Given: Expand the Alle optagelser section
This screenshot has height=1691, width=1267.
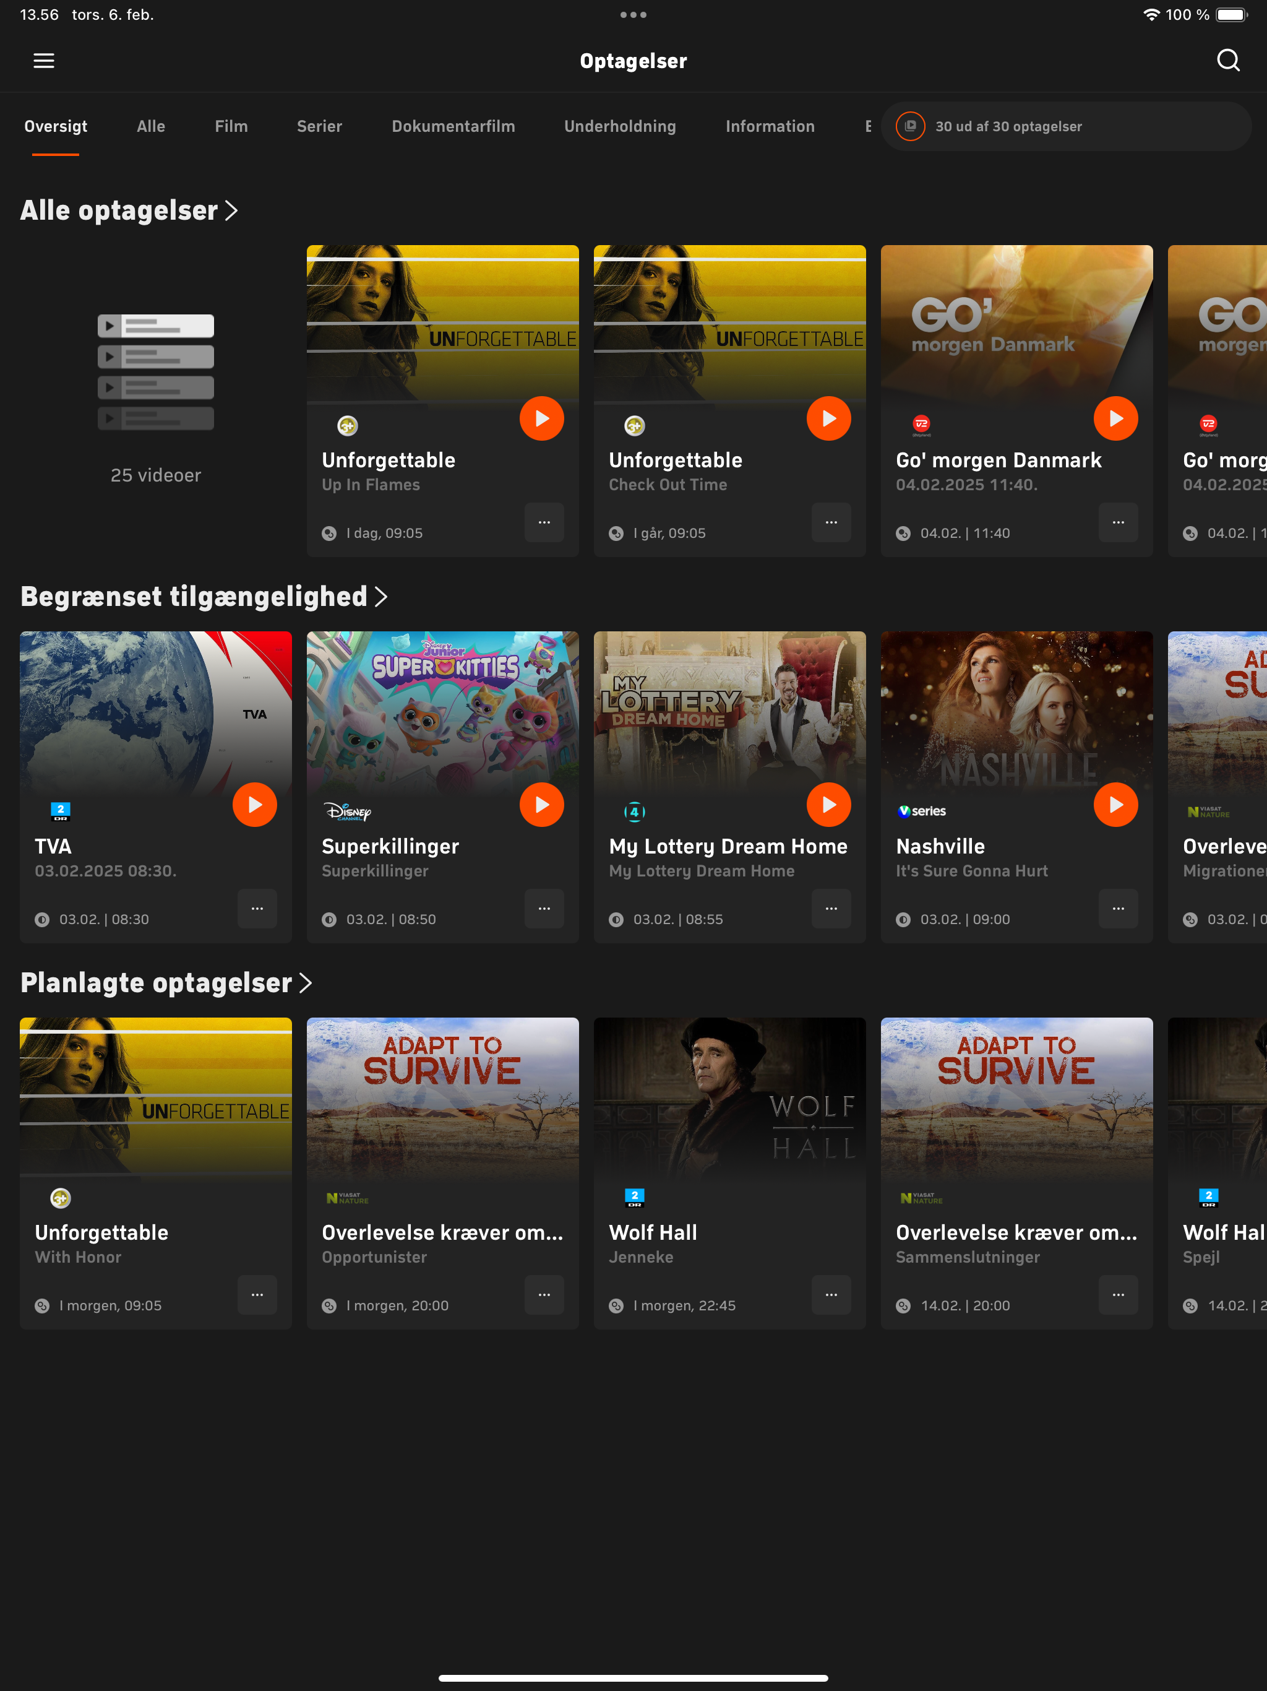Looking at the screenshot, I should coord(129,210).
